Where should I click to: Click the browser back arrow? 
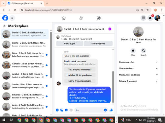(4, 10)
